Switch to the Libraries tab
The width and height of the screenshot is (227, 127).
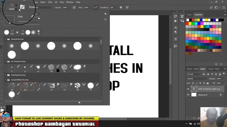[x=189, y=69]
